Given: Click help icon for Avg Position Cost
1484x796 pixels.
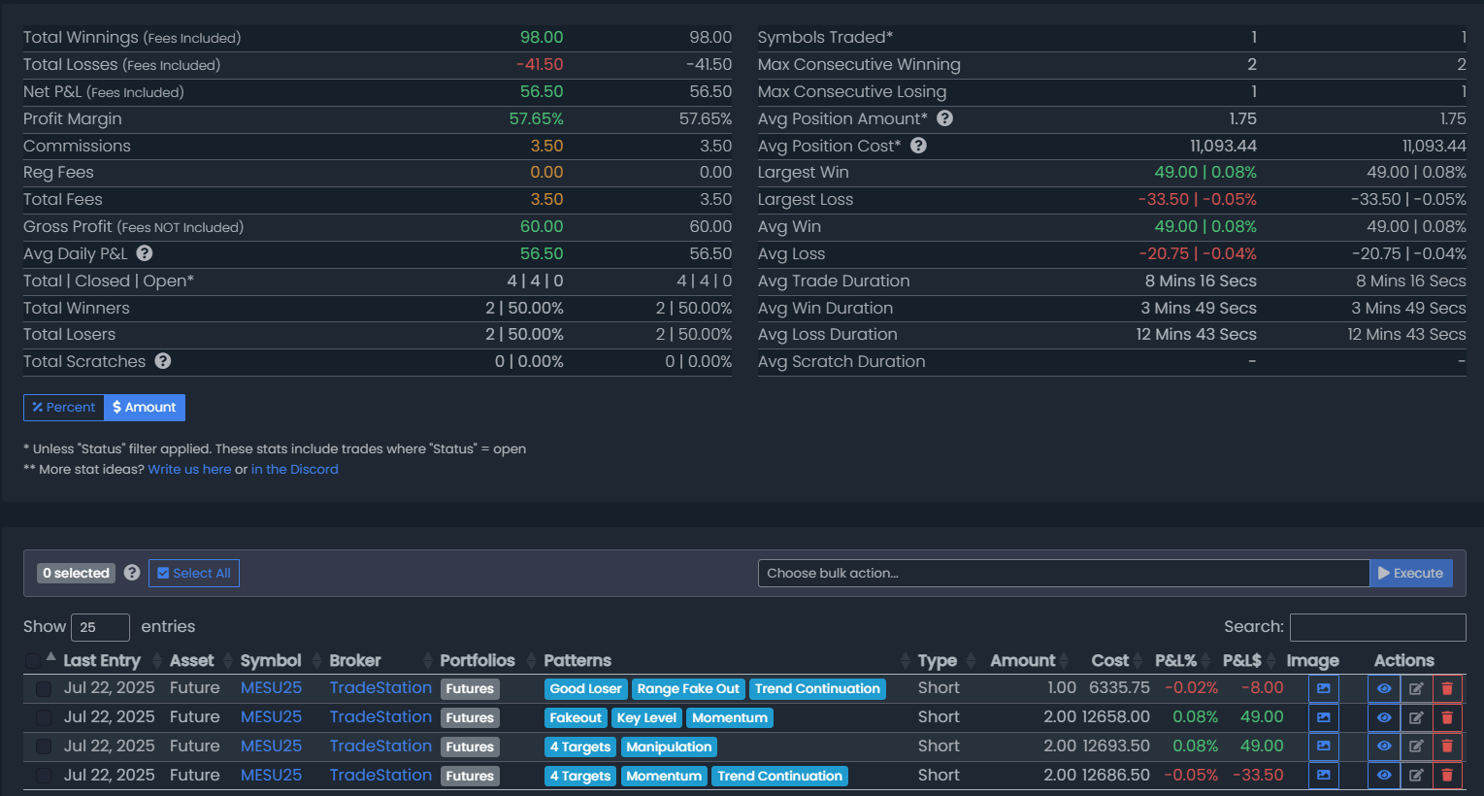Looking at the screenshot, I should tap(918, 146).
